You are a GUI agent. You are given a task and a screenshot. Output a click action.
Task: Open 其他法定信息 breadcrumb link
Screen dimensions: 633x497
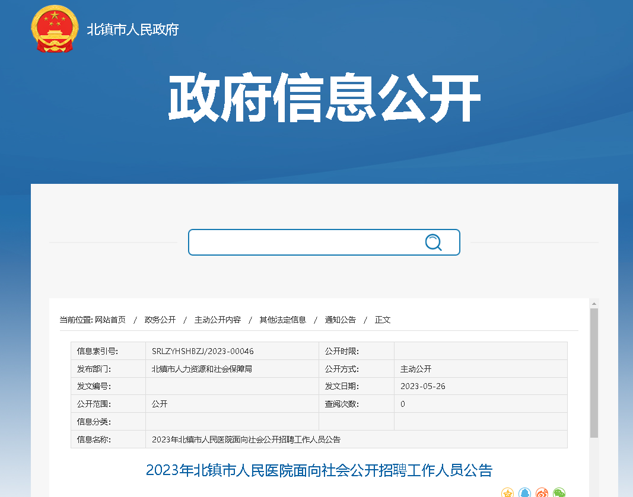(x=282, y=320)
